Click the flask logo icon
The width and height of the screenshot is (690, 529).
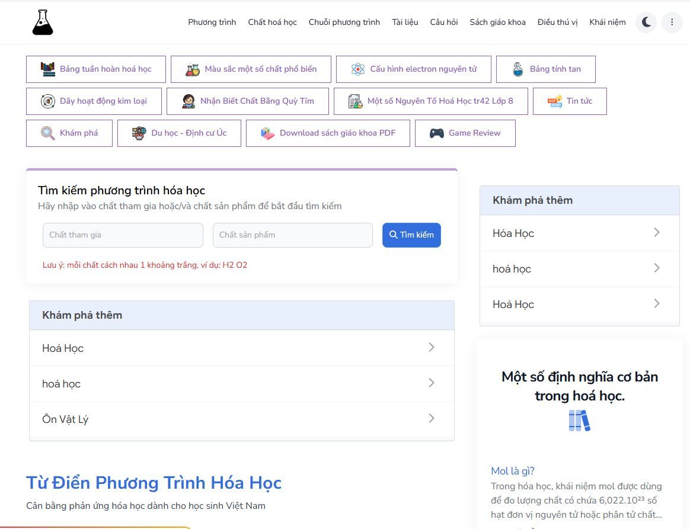[43, 23]
